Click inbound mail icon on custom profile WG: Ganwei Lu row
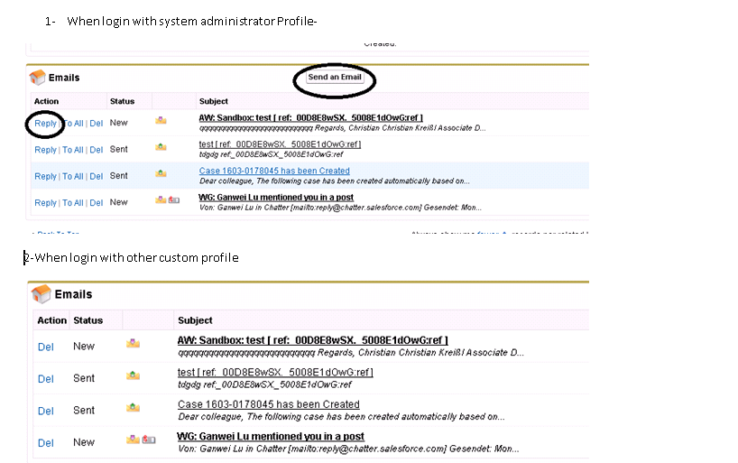 click(x=134, y=440)
